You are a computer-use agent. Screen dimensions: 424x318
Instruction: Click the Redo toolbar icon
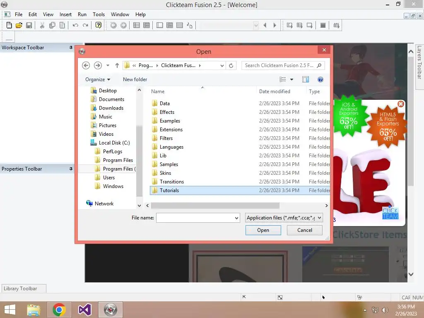click(85, 25)
